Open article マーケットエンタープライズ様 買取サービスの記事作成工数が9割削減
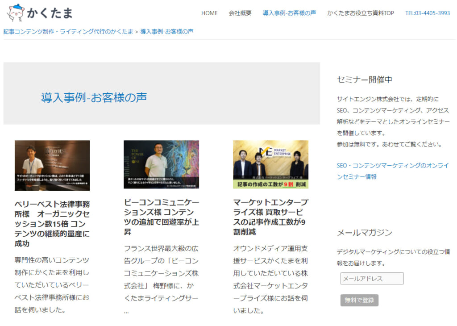This screenshot has width=457, height=326. coord(270,217)
